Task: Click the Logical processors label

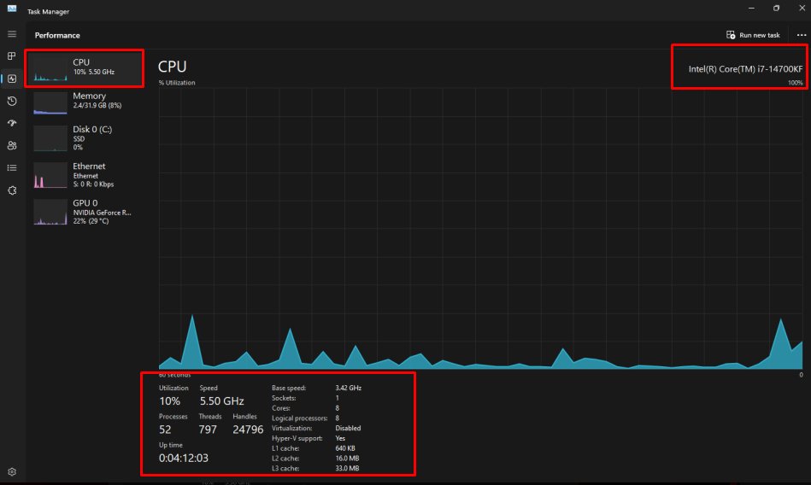Action: (x=299, y=418)
